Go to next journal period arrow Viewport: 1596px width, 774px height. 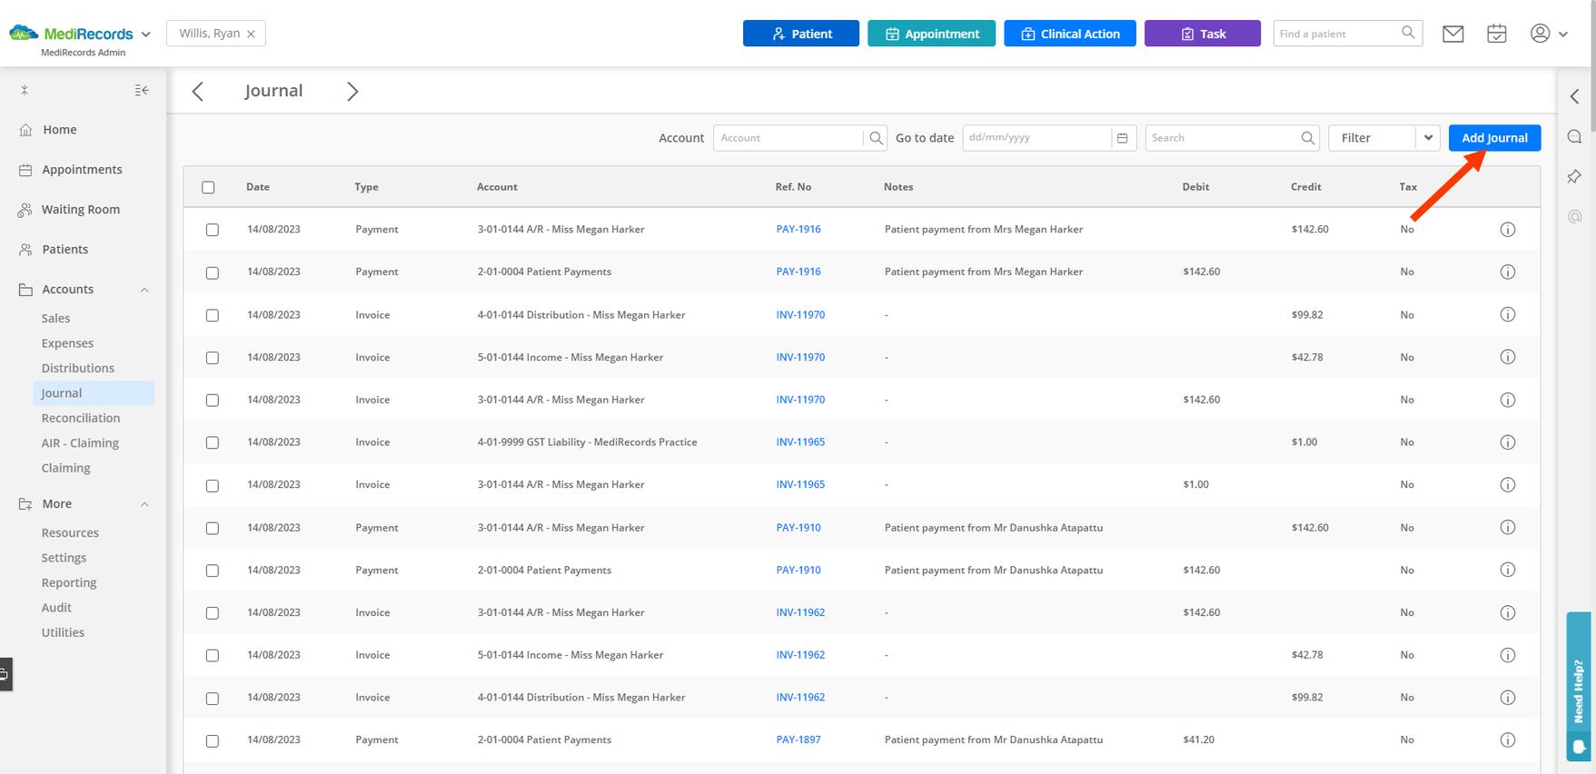click(x=352, y=91)
